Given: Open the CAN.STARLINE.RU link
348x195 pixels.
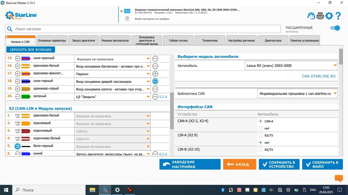Looking at the screenshot, I should (319, 76).
